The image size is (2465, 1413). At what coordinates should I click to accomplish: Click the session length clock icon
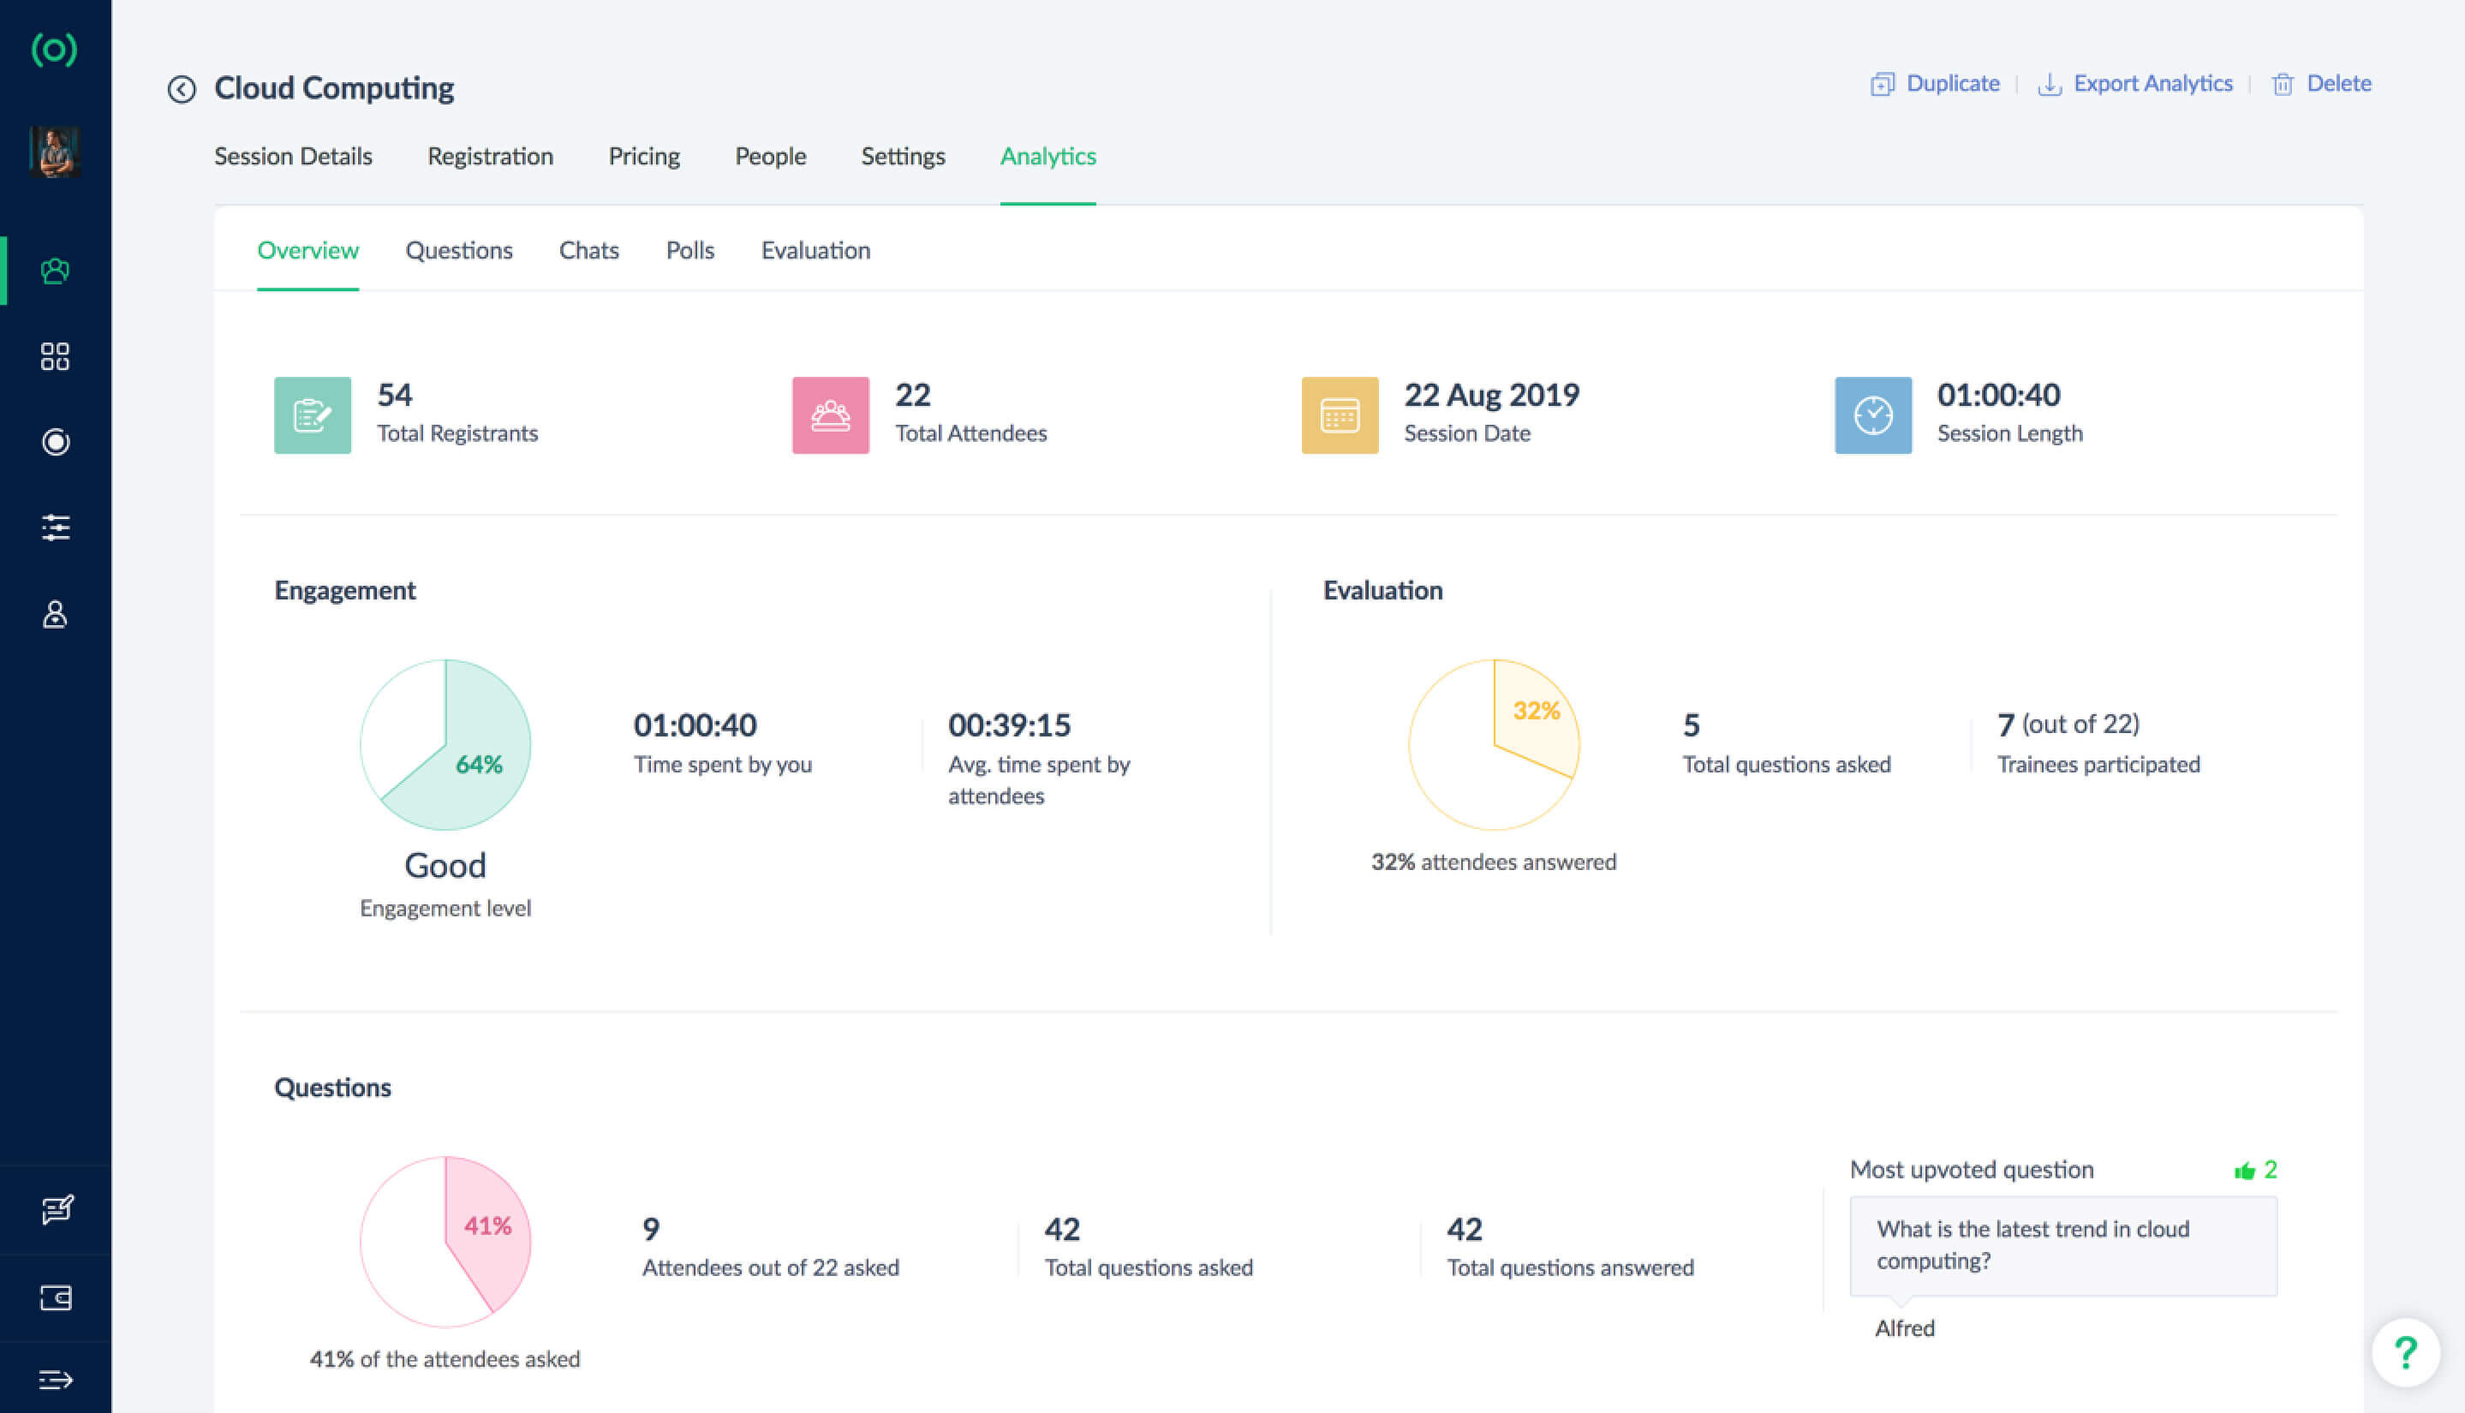pos(1872,413)
